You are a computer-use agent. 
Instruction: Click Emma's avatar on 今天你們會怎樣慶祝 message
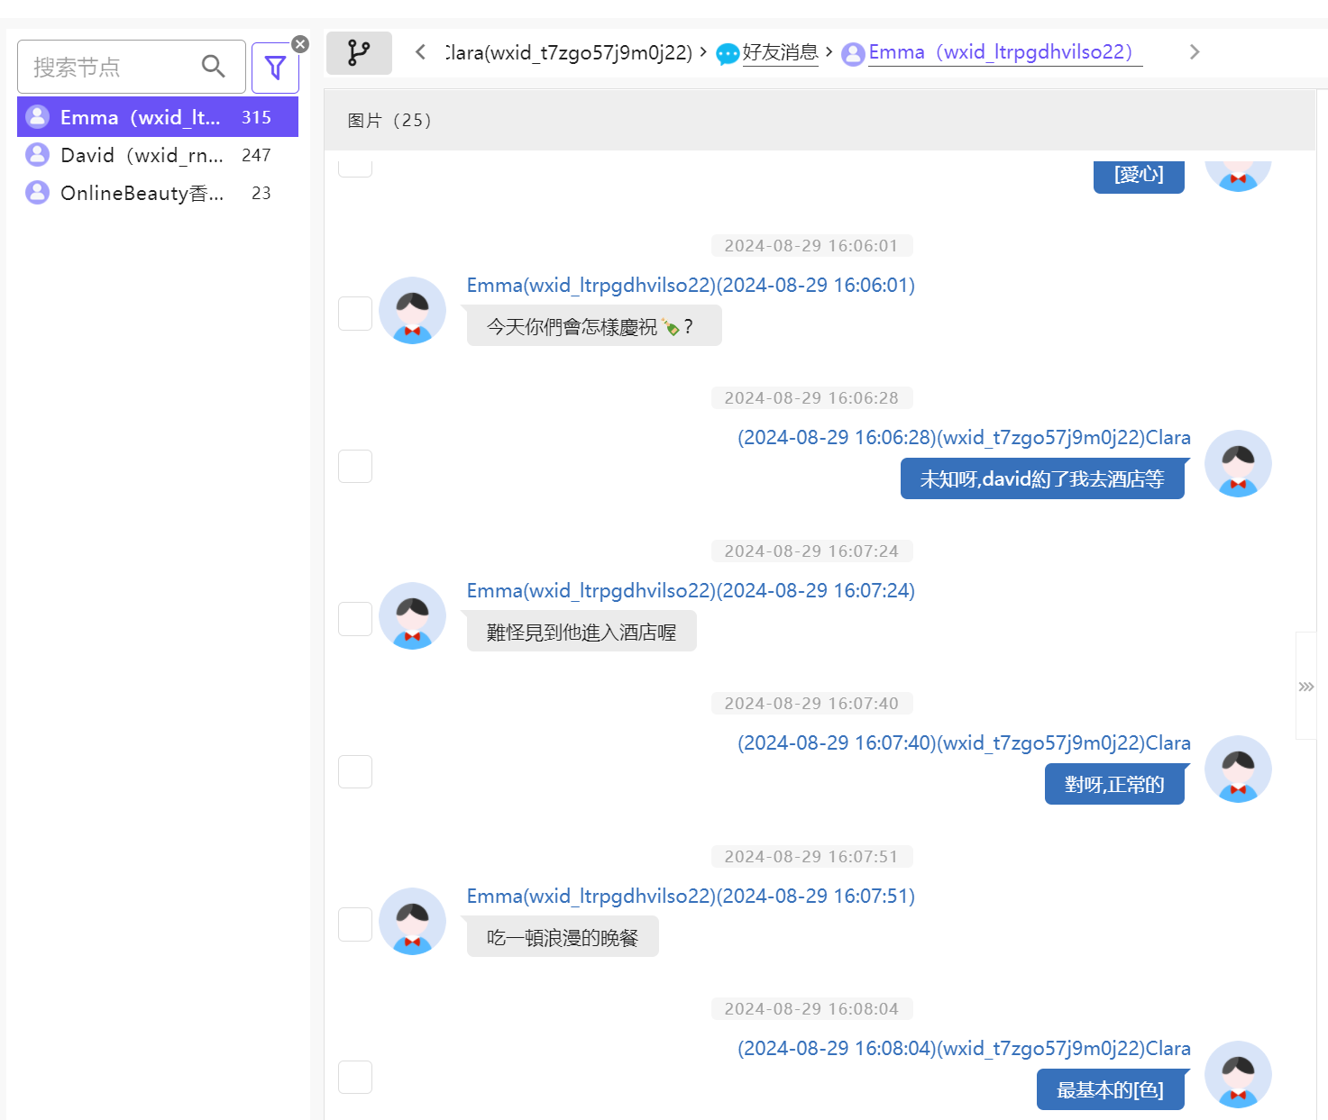tap(412, 311)
